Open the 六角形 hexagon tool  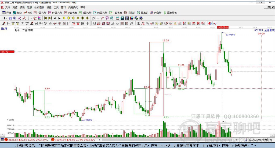coord(156,13)
